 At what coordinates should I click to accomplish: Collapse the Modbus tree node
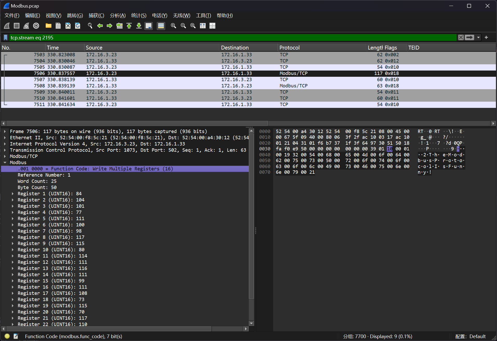pos(5,163)
